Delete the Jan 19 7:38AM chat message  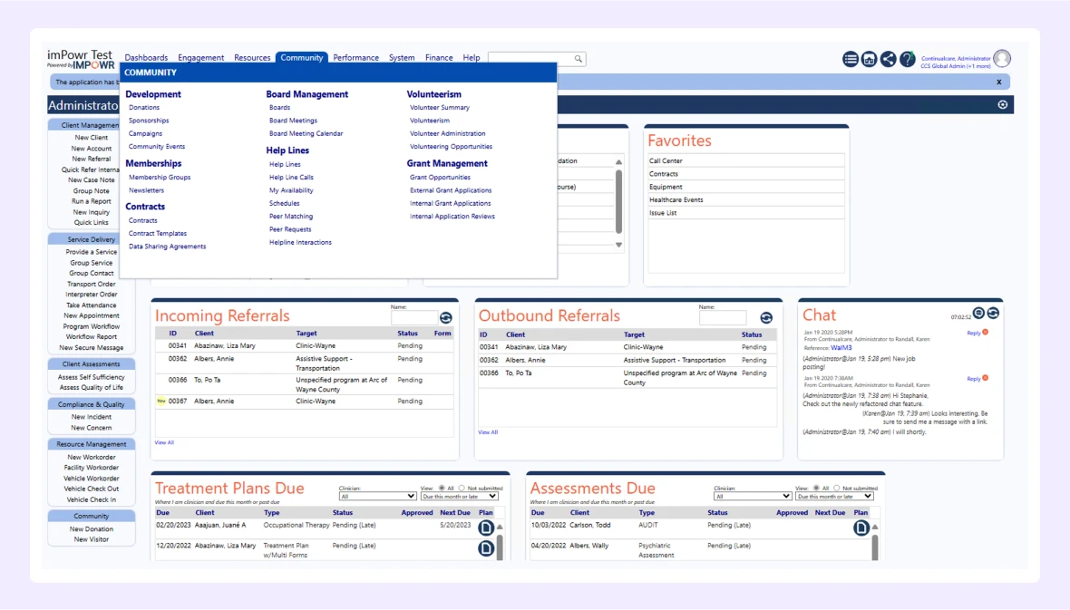[x=986, y=378]
